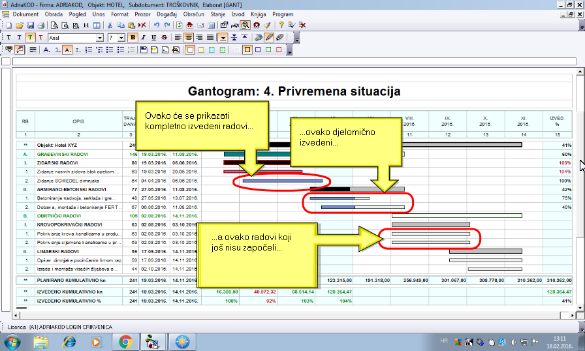Screen dimensions: 585x351
Task: Align text left
Action: pos(178,38)
